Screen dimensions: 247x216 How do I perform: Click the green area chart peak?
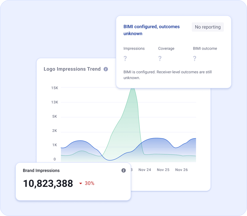tap(133, 89)
